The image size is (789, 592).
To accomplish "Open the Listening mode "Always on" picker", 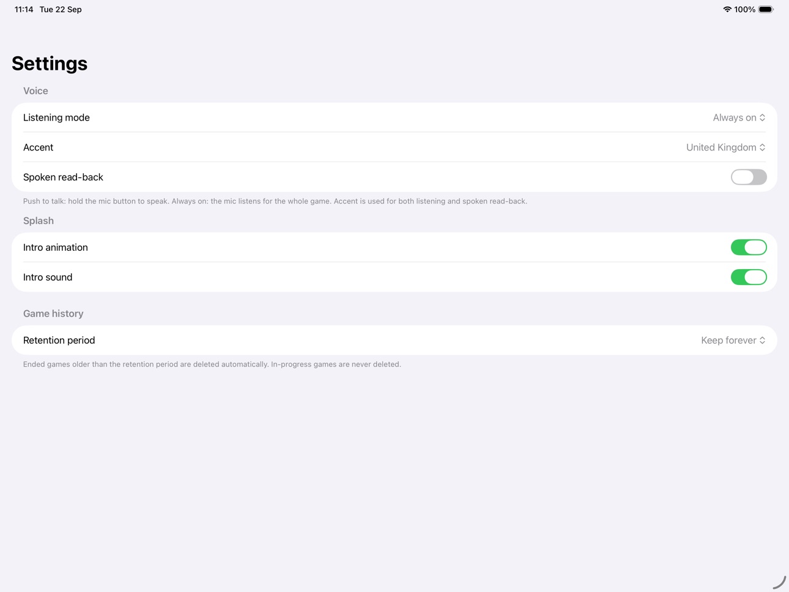I will [x=739, y=117].
